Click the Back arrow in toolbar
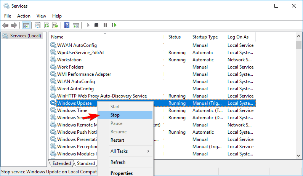This screenshot has height=176, width=303. tap(5, 25)
